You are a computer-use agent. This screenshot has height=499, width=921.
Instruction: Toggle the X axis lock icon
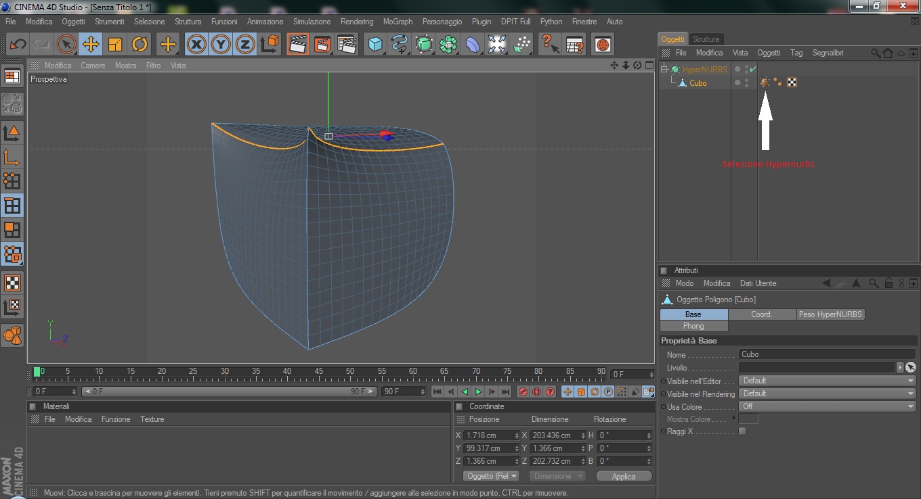tap(196, 45)
